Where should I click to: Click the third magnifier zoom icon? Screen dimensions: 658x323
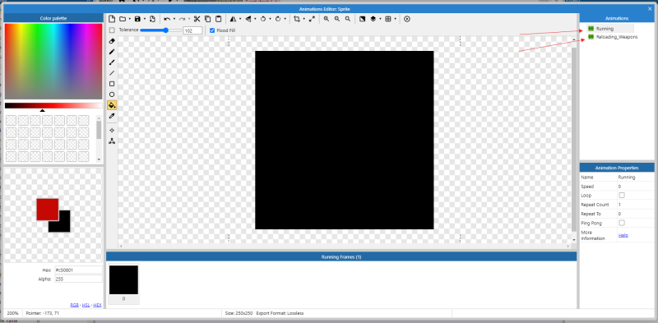347,19
